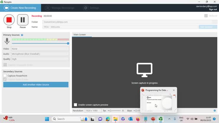219x123 pixels.
Task: Click the battery icon in tray
Action: point(196,119)
